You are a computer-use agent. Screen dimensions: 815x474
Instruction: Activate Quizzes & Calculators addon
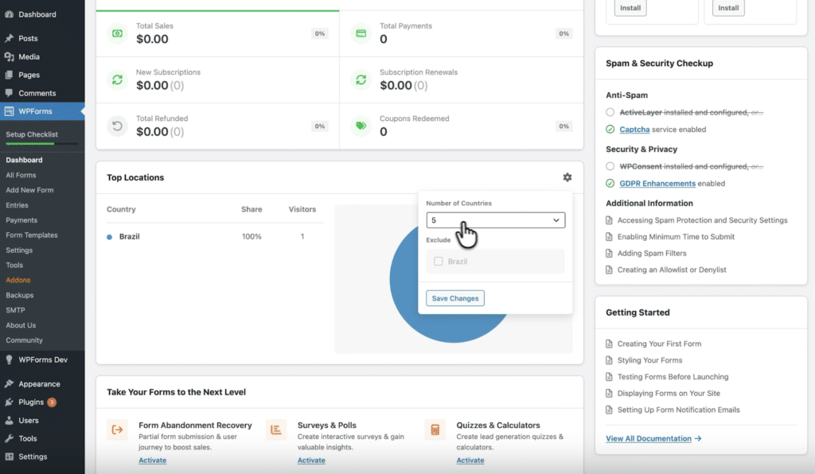click(x=470, y=460)
